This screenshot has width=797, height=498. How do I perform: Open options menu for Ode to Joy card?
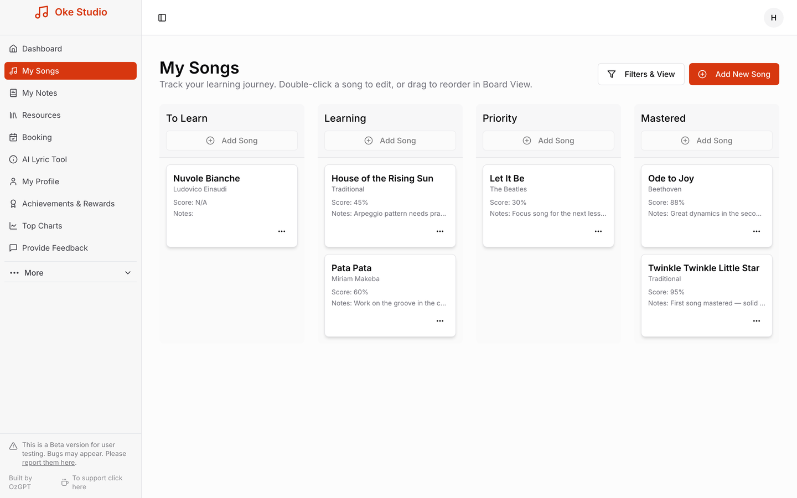757,231
